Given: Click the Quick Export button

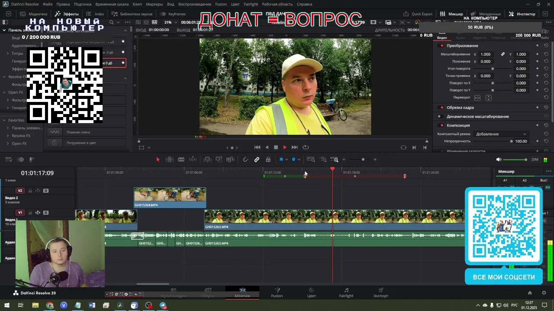Looking at the screenshot, I should tap(418, 14).
